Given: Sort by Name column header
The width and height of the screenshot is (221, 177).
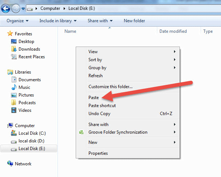Looking at the screenshot, I should tap(70, 31).
